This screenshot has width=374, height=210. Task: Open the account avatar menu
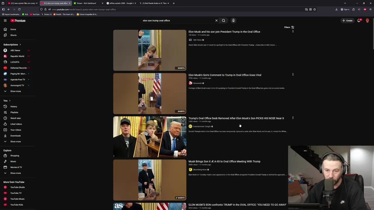click(x=367, y=20)
